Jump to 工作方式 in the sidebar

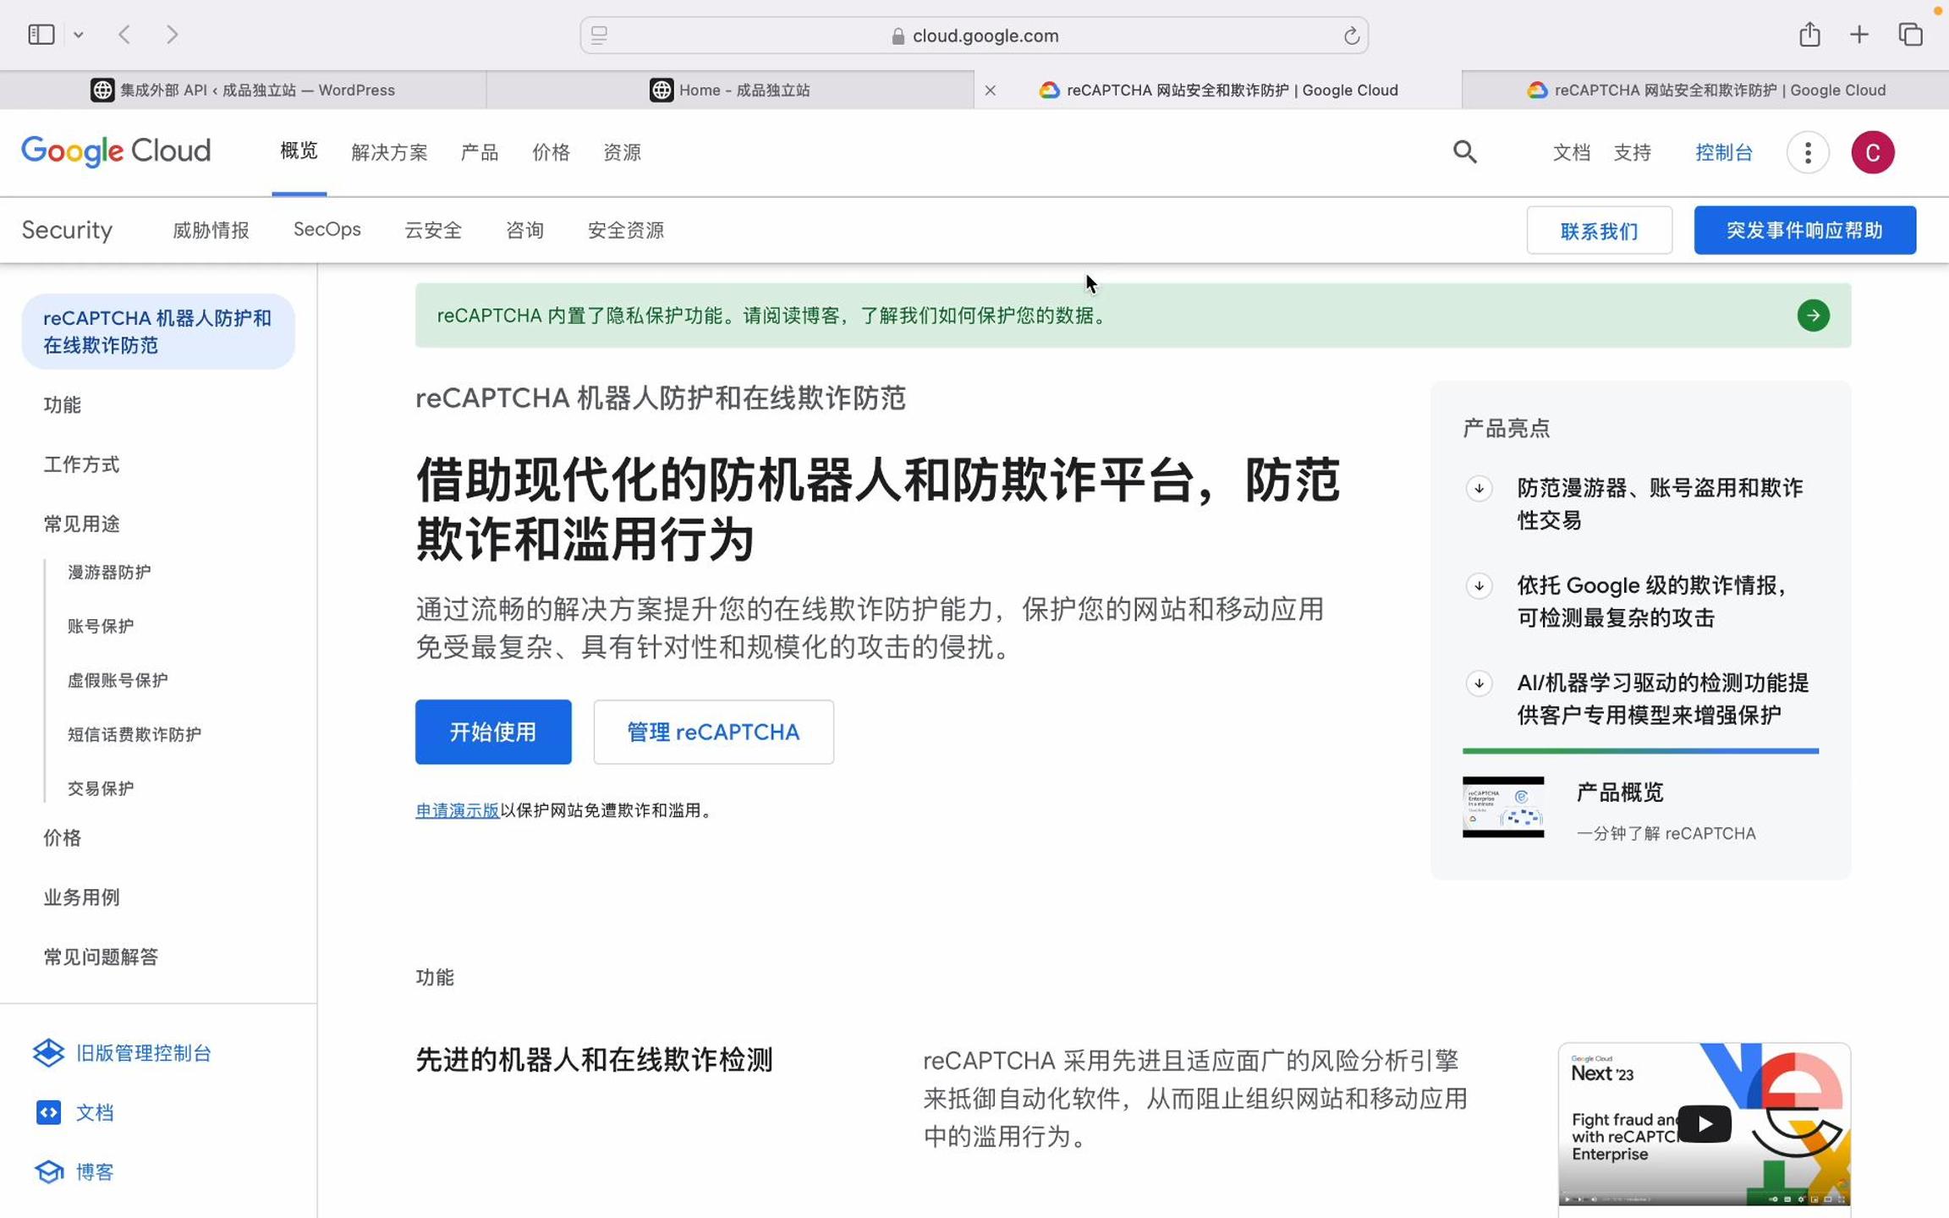pyautogui.click(x=81, y=464)
